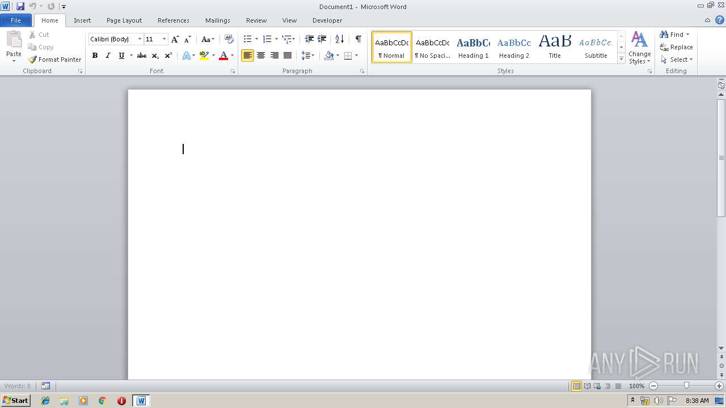Apply yellow text highlight color

point(204,56)
